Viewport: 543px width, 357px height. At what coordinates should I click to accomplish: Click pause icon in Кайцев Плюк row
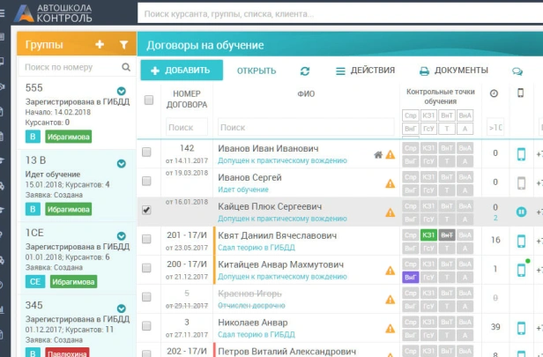click(520, 212)
